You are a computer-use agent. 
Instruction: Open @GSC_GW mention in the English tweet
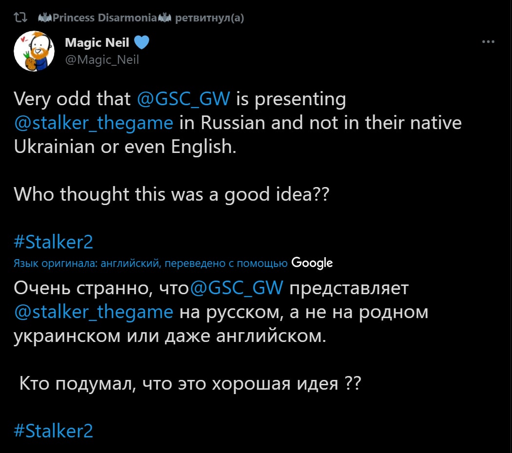click(183, 99)
